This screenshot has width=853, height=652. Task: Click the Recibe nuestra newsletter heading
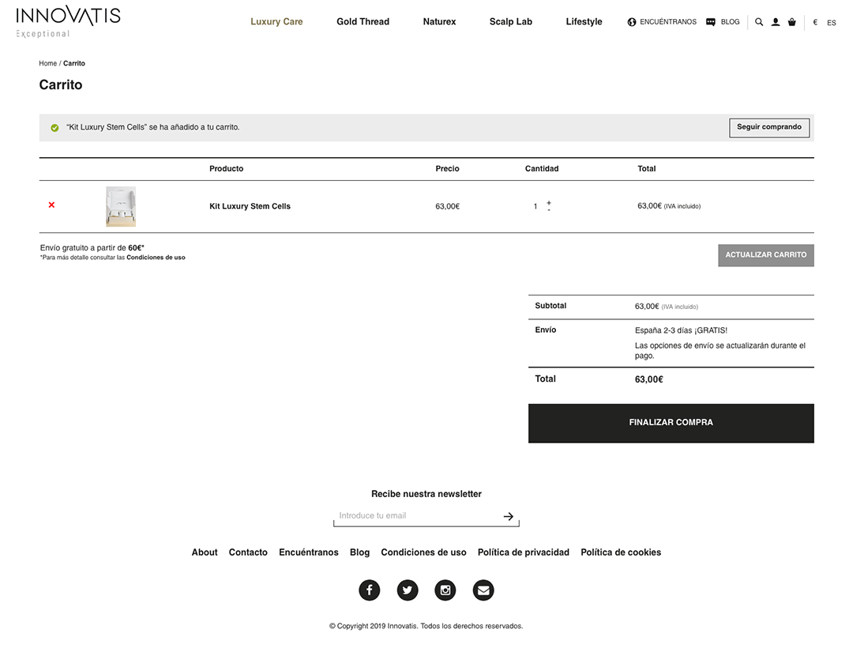pos(426,494)
